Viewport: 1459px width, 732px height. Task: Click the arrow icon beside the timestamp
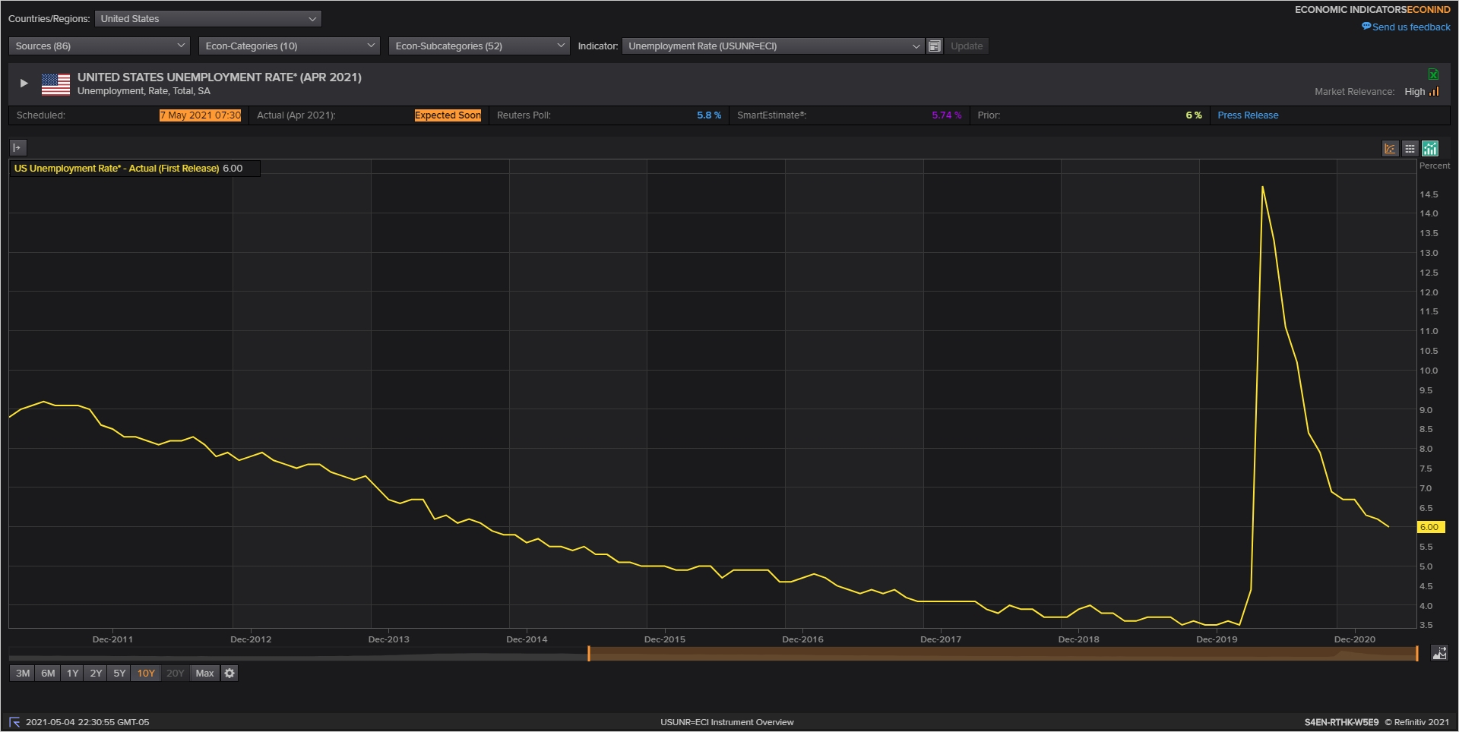tap(14, 722)
